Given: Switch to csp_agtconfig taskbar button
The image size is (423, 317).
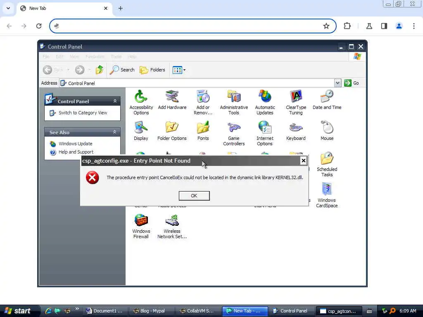Looking at the screenshot, I should point(338,311).
